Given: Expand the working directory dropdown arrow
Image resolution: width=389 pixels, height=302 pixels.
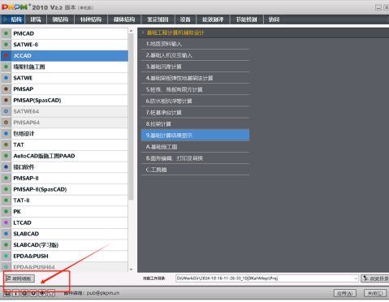Looking at the screenshot, I should pos(356,278).
